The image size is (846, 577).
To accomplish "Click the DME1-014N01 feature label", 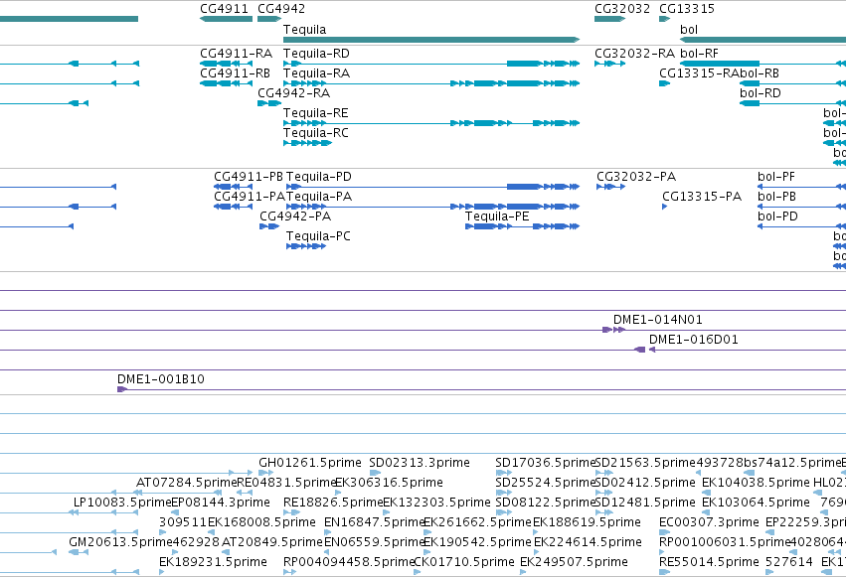I will click(658, 320).
